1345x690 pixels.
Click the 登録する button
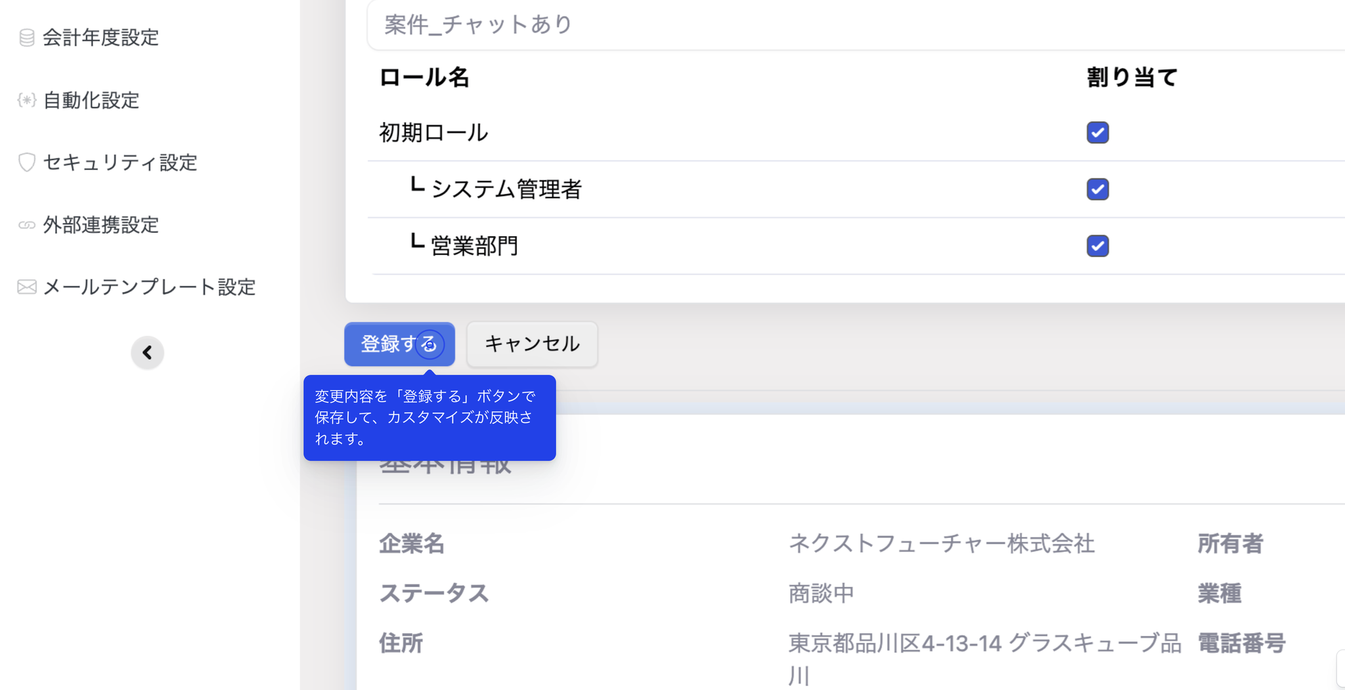[399, 344]
